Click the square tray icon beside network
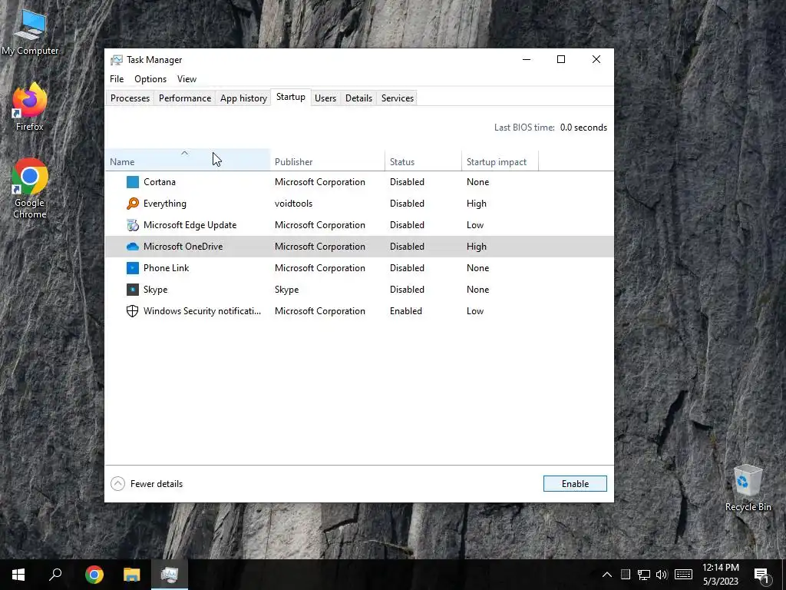The image size is (786, 590). click(x=625, y=575)
